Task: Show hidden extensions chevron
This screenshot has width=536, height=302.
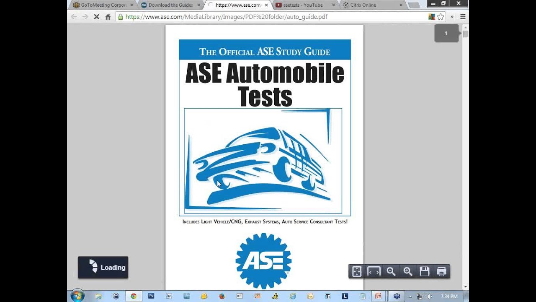Action: click(452, 17)
